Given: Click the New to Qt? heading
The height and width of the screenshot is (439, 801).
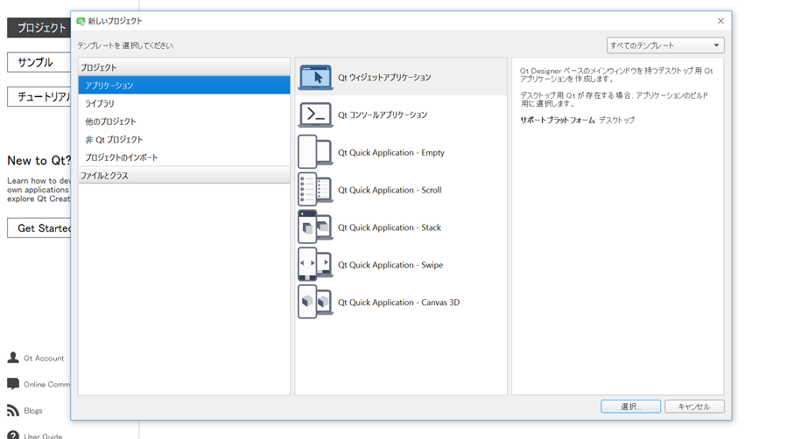Looking at the screenshot, I should (x=39, y=161).
